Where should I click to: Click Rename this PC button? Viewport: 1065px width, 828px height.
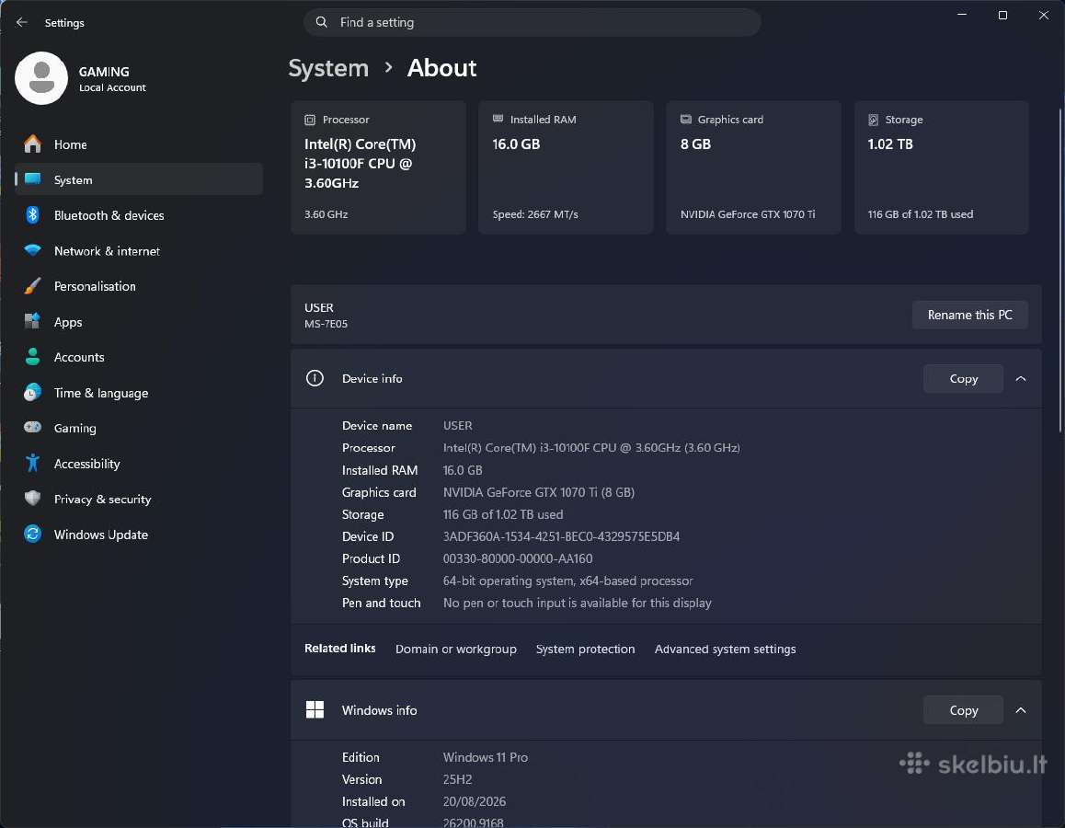click(x=969, y=315)
